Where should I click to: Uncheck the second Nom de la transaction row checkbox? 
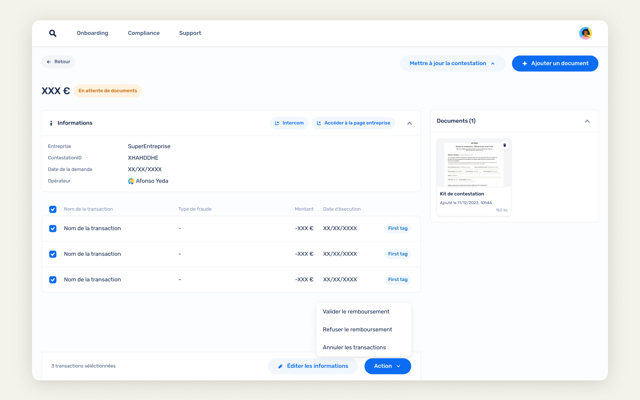53,254
